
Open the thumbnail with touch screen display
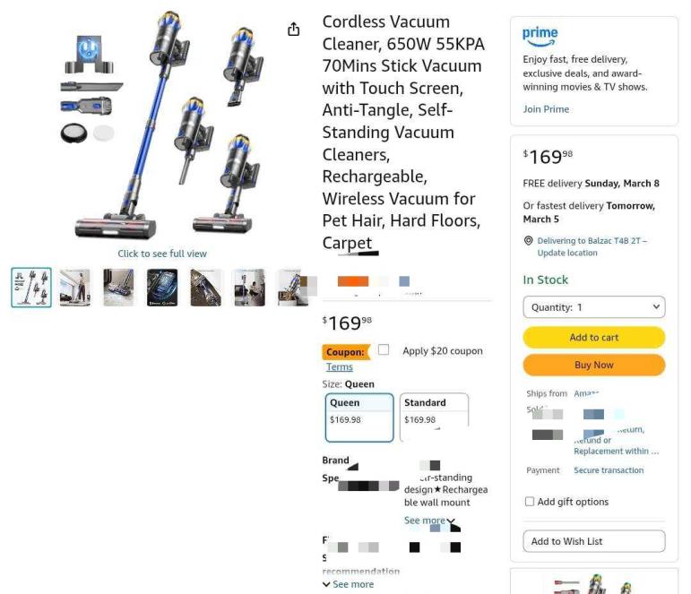click(162, 288)
